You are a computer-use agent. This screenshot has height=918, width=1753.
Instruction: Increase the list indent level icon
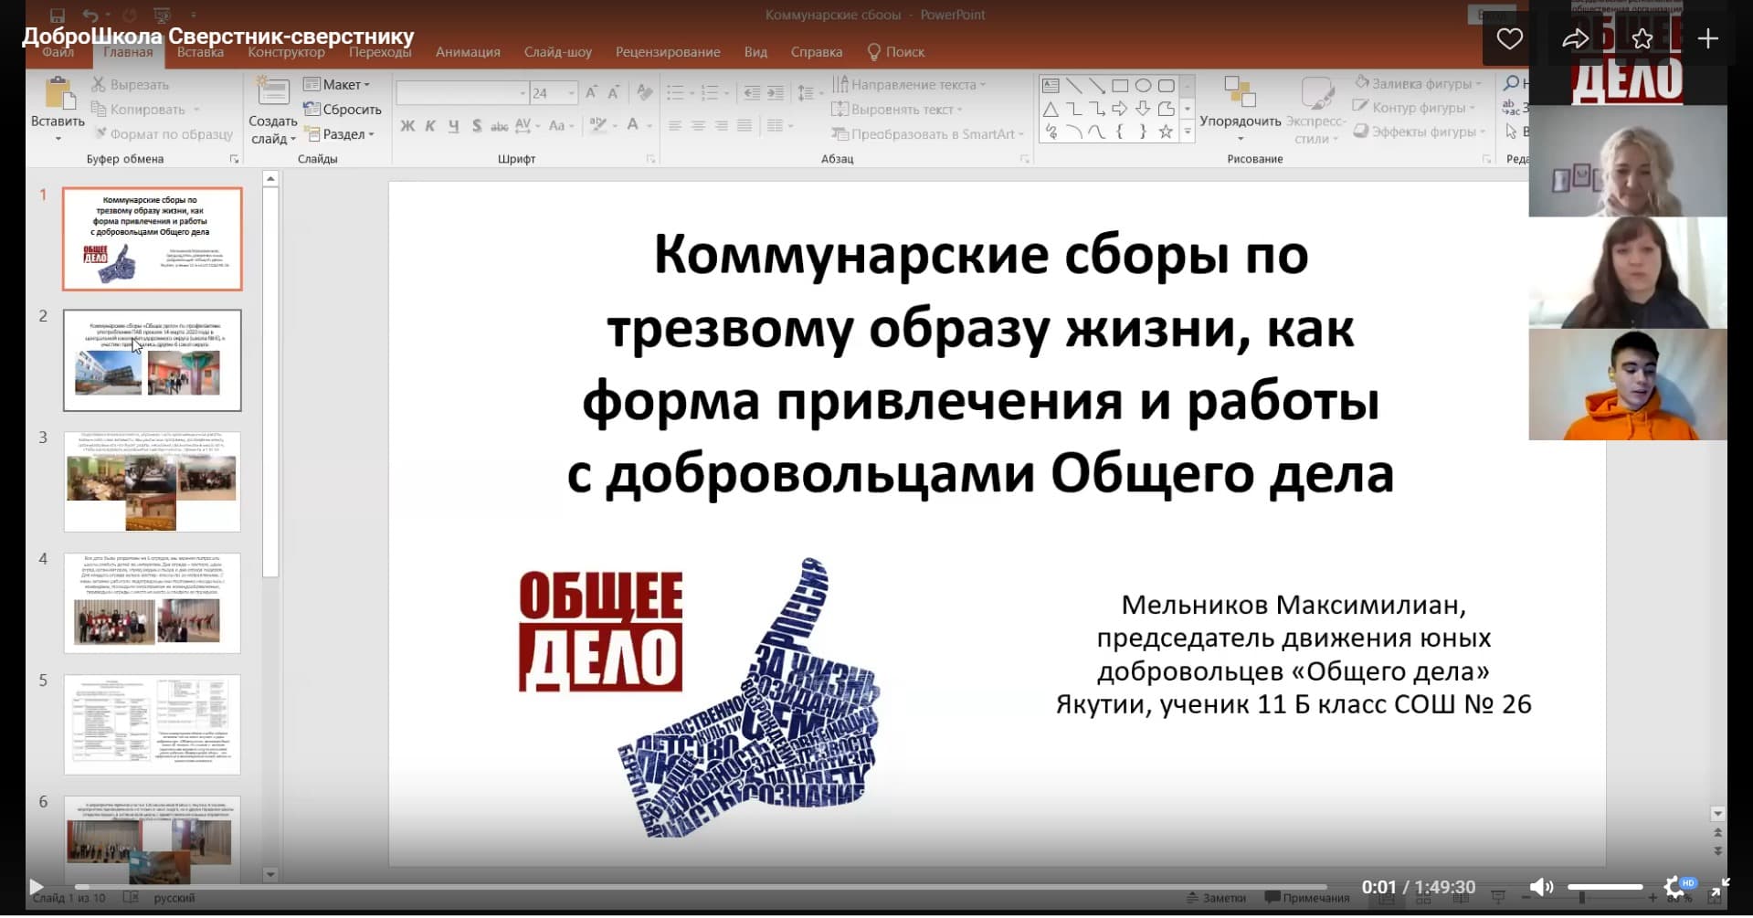point(775,92)
